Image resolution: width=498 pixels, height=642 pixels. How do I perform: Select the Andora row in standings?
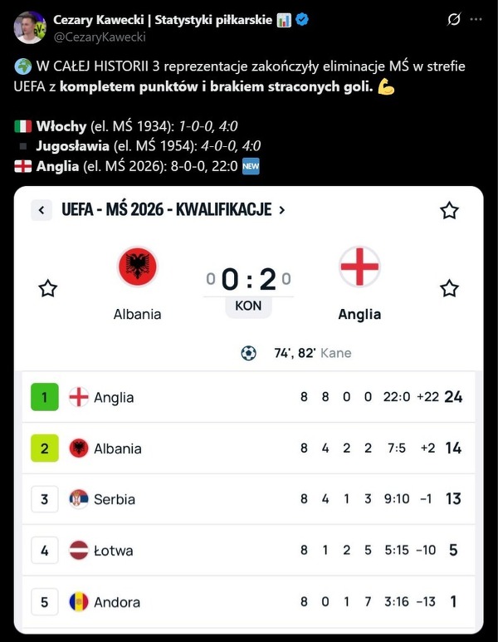click(x=247, y=602)
